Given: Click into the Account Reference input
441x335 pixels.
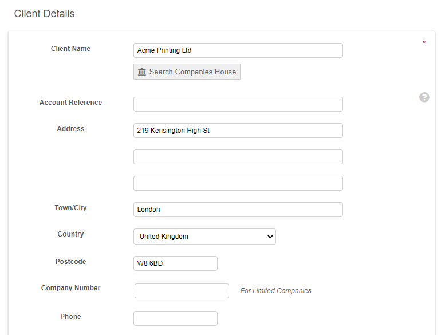Looking at the screenshot, I should coord(238,104).
